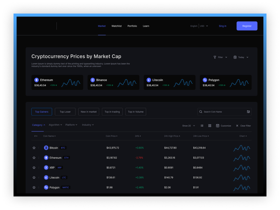The image size is (280, 210).
Task: Open the Watchlist nav tab
Action: pyautogui.click(x=117, y=26)
